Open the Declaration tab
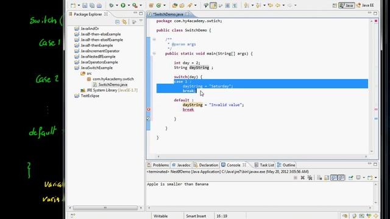Screen dimensions: 390x219 click(x=206, y=165)
